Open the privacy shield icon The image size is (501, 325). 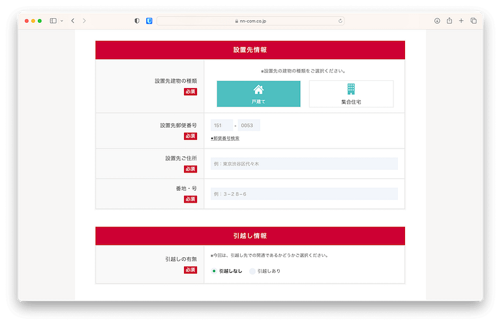(x=137, y=21)
